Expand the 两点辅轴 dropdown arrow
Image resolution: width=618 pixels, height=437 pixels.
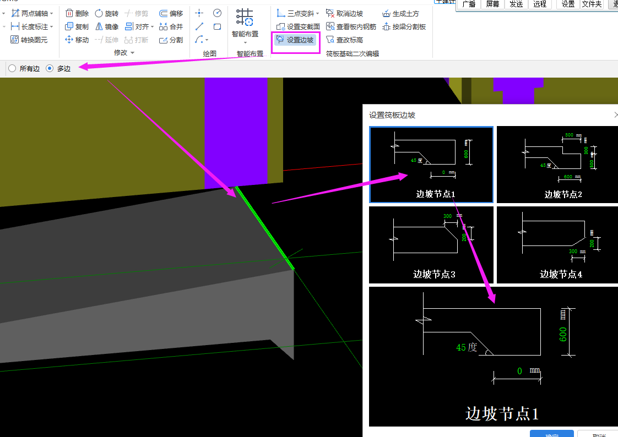(52, 14)
